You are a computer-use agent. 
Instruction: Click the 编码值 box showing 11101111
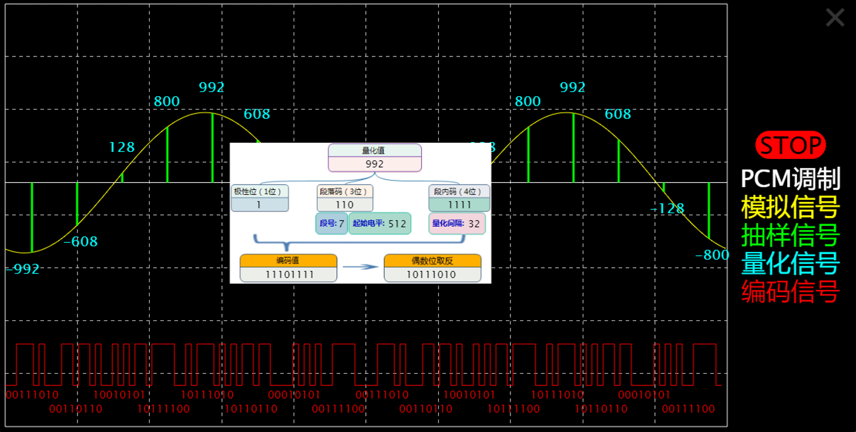pos(288,268)
